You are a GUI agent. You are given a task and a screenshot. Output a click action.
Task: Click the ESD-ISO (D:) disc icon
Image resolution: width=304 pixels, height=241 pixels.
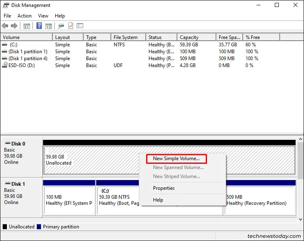(4, 65)
